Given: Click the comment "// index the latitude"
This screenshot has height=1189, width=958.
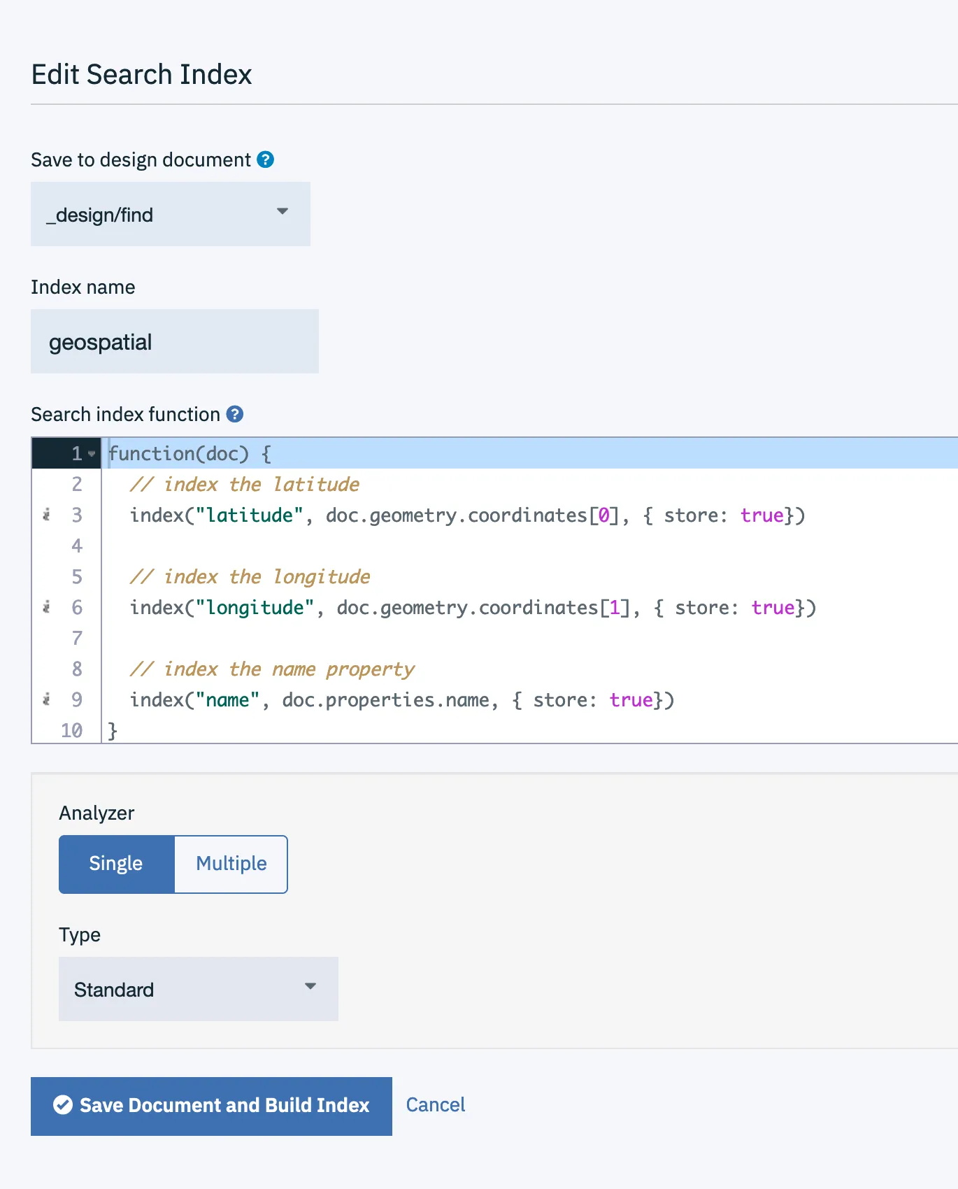Looking at the screenshot, I should [x=245, y=485].
